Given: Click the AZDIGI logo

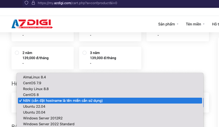Looking at the screenshot, I should pos(32,24).
